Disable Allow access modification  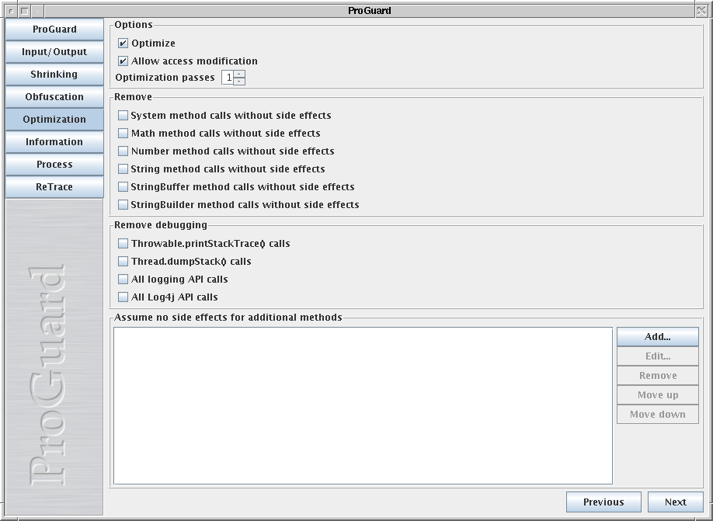coord(123,61)
